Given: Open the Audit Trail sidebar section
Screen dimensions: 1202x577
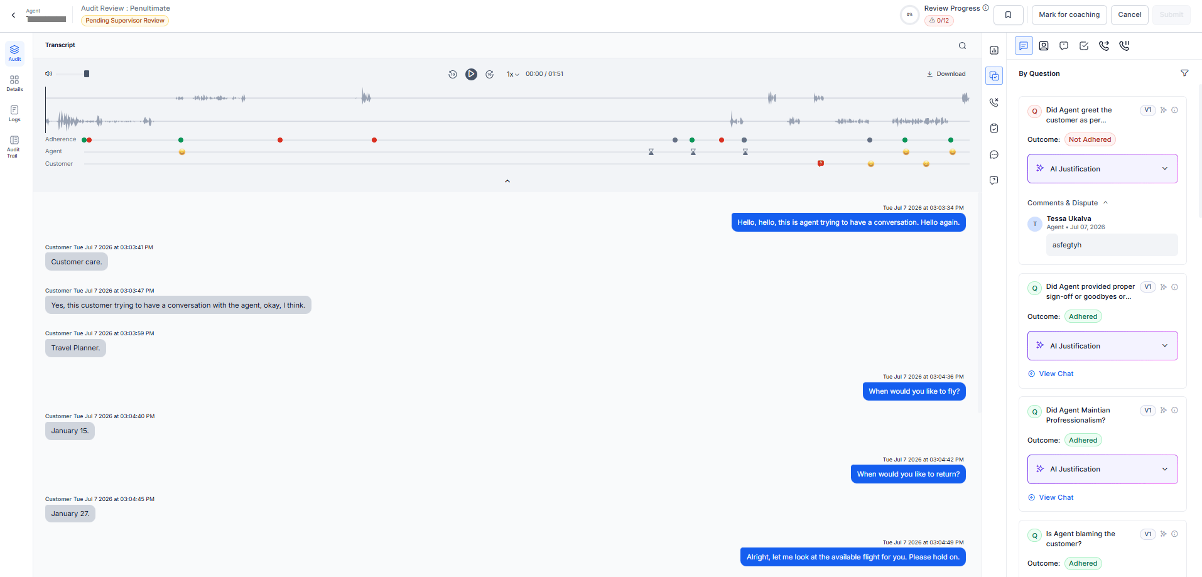Looking at the screenshot, I should click(14, 146).
